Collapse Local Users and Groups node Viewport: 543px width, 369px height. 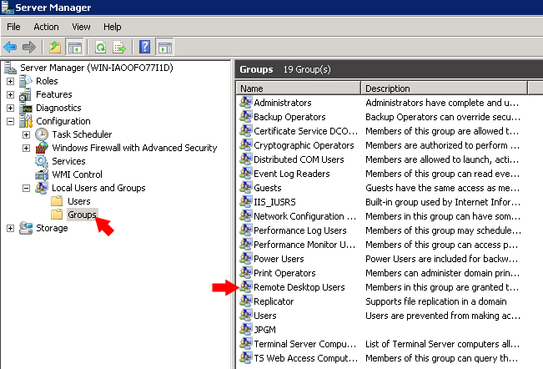click(27, 188)
